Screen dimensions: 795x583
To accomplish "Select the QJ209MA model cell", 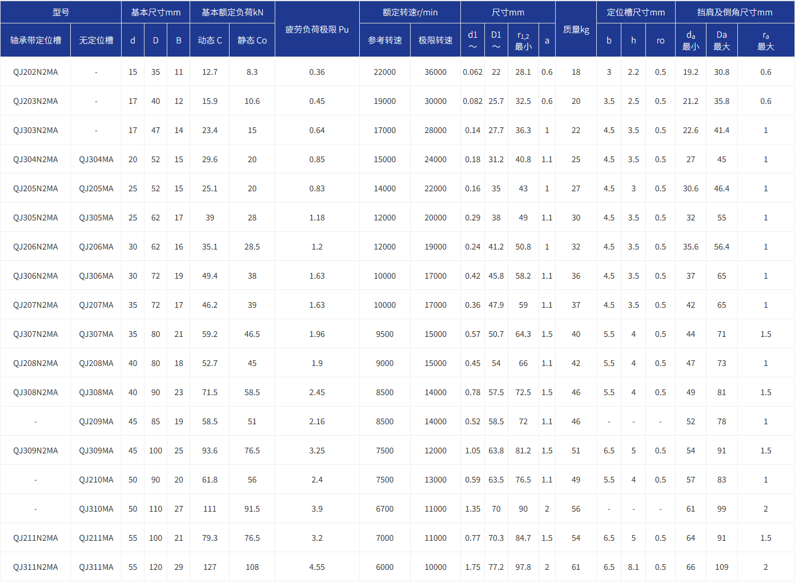I will (x=96, y=421).
